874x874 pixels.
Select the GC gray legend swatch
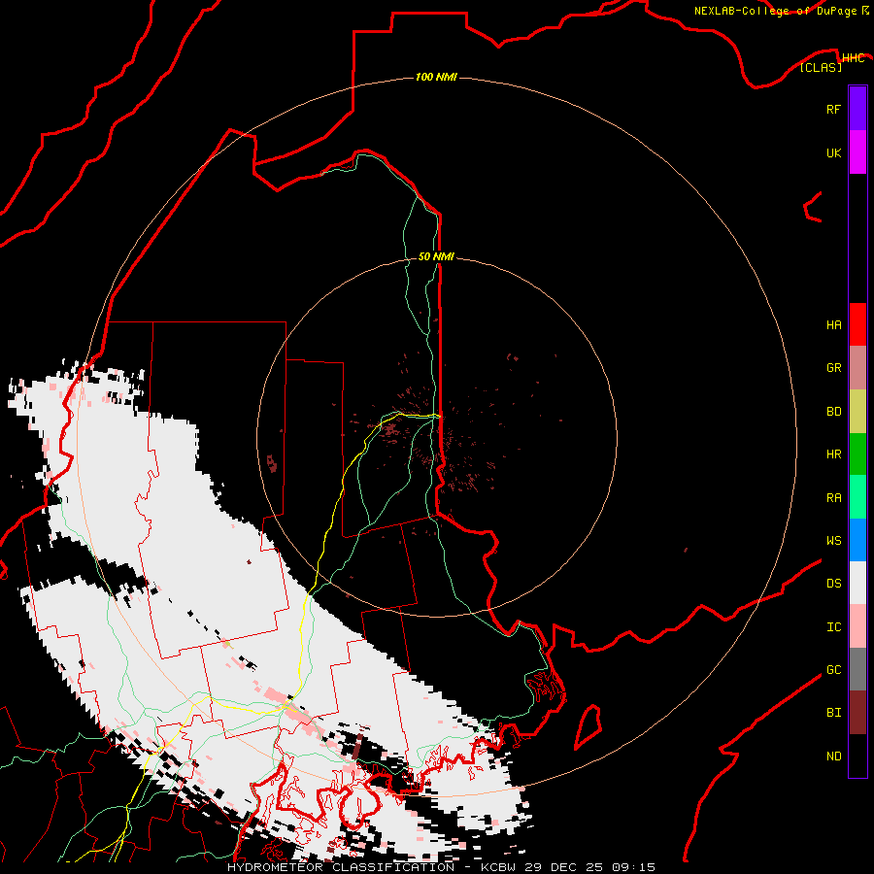coord(857,669)
